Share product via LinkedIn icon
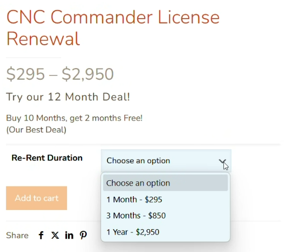This screenshot has width=284, height=252. coord(69,236)
